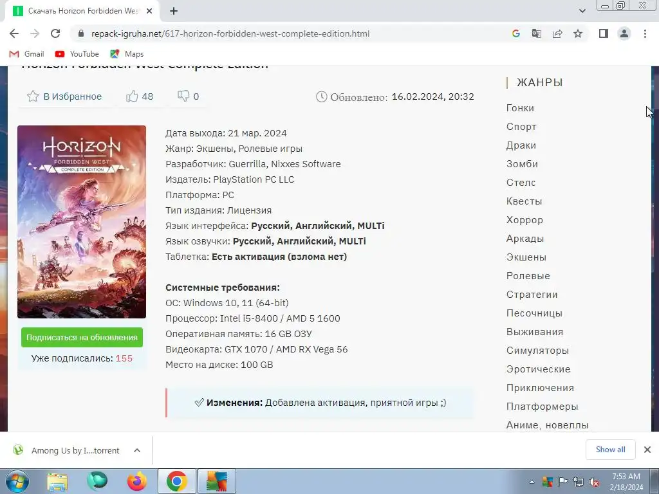Open the colorful striped taskbar app
The image size is (659, 494).
coord(217,481)
